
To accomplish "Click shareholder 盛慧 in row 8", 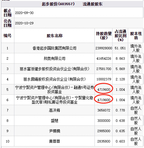I will (54, 121).
